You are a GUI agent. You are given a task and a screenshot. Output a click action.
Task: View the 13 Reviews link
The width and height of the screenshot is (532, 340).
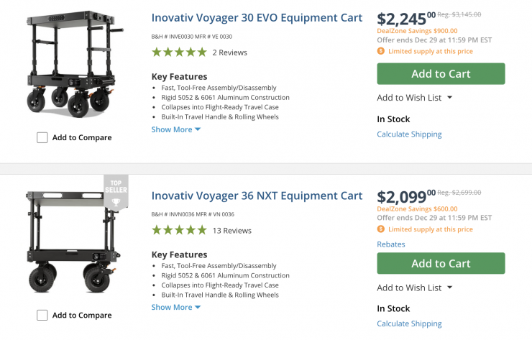click(x=232, y=231)
